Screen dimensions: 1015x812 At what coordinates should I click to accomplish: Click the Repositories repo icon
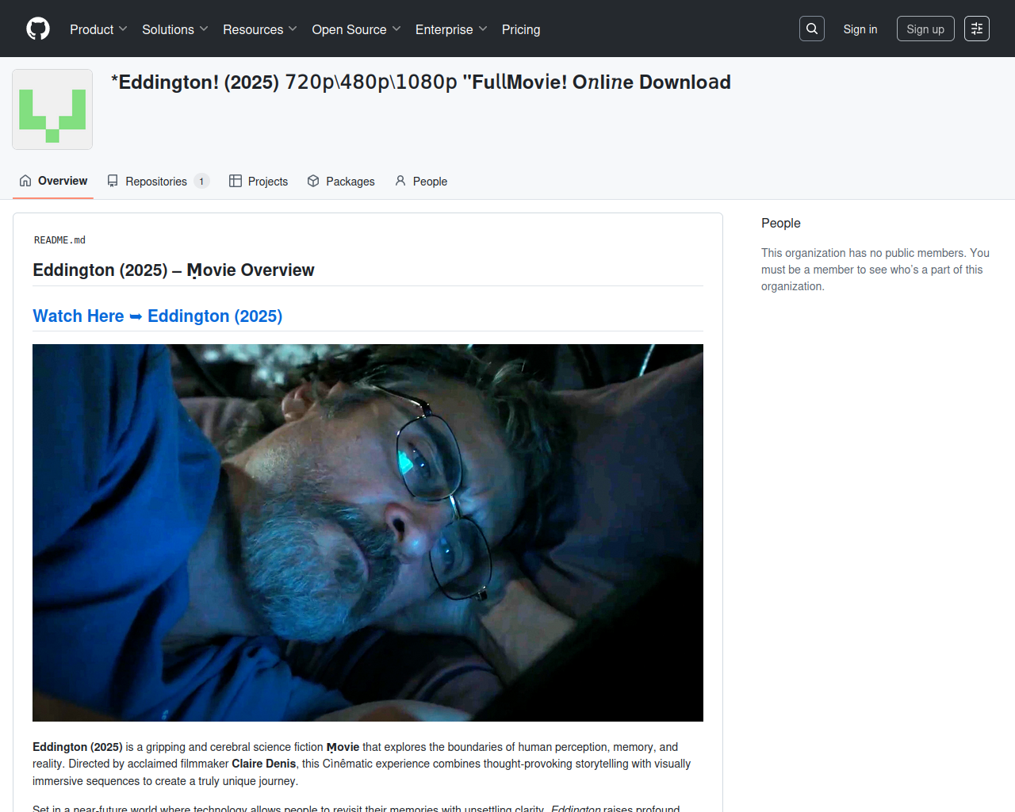pos(113,181)
